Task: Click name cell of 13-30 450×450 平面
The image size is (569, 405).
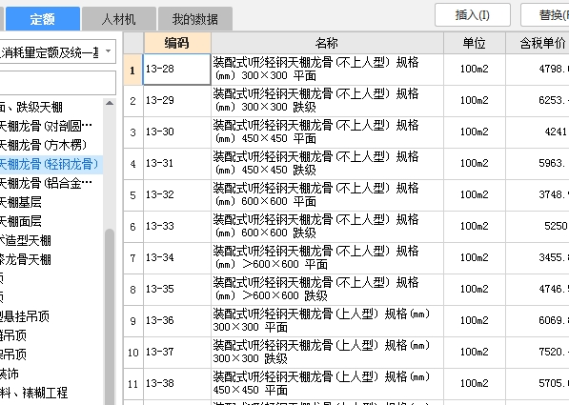Action: click(x=327, y=132)
